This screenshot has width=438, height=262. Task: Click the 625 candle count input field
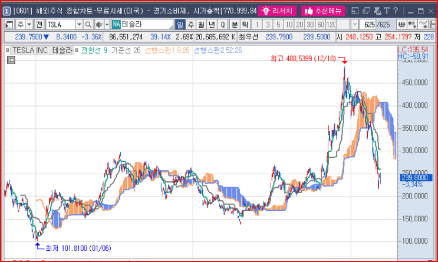point(368,25)
